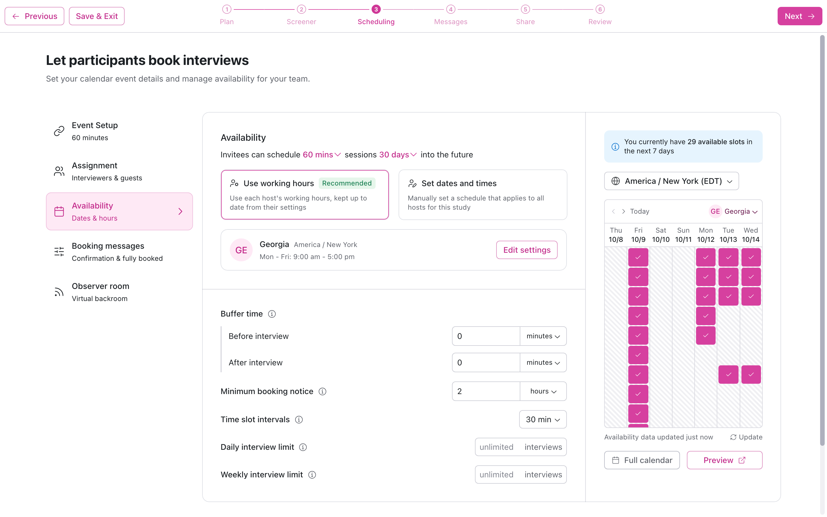Click Observer room broadcast icon
The height and width of the screenshot is (517, 827).
[59, 292]
